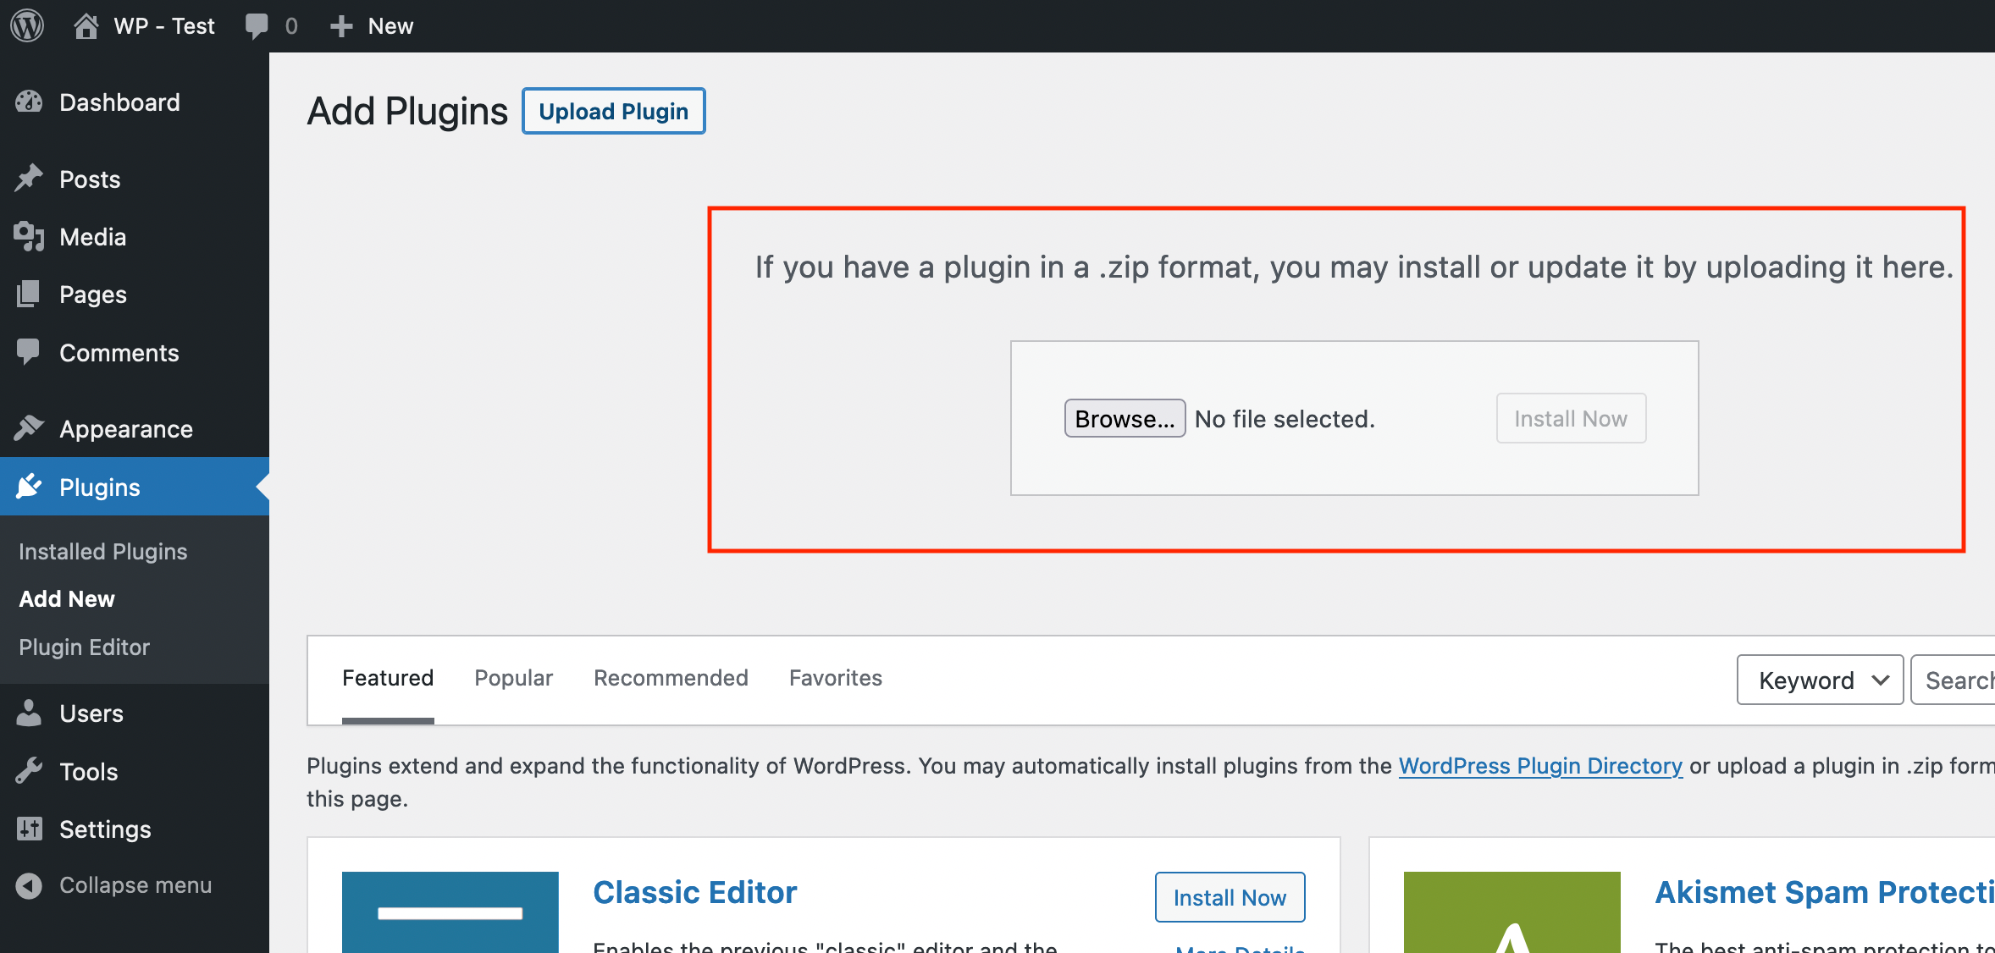Click the Browse file button

click(x=1124, y=419)
